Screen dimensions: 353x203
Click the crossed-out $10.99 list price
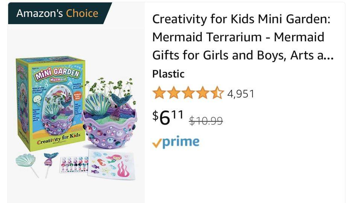(x=206, y=120)
